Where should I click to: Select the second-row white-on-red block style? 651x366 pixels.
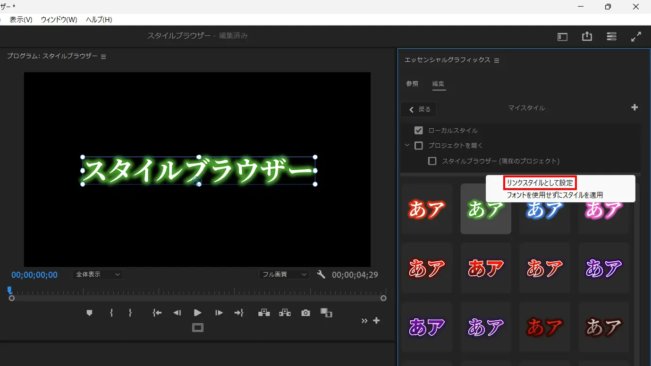point(486,268)
